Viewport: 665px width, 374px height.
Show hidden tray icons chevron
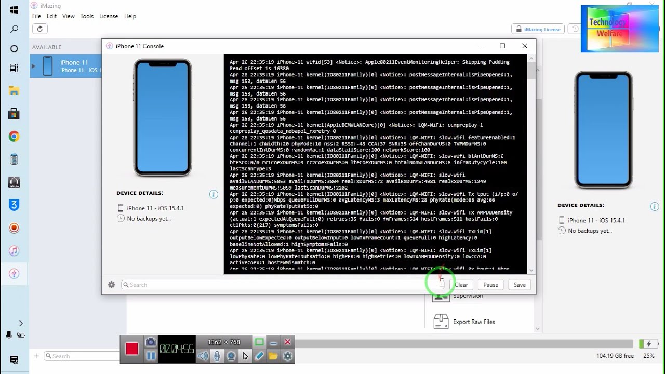click(x=21, y=323)
